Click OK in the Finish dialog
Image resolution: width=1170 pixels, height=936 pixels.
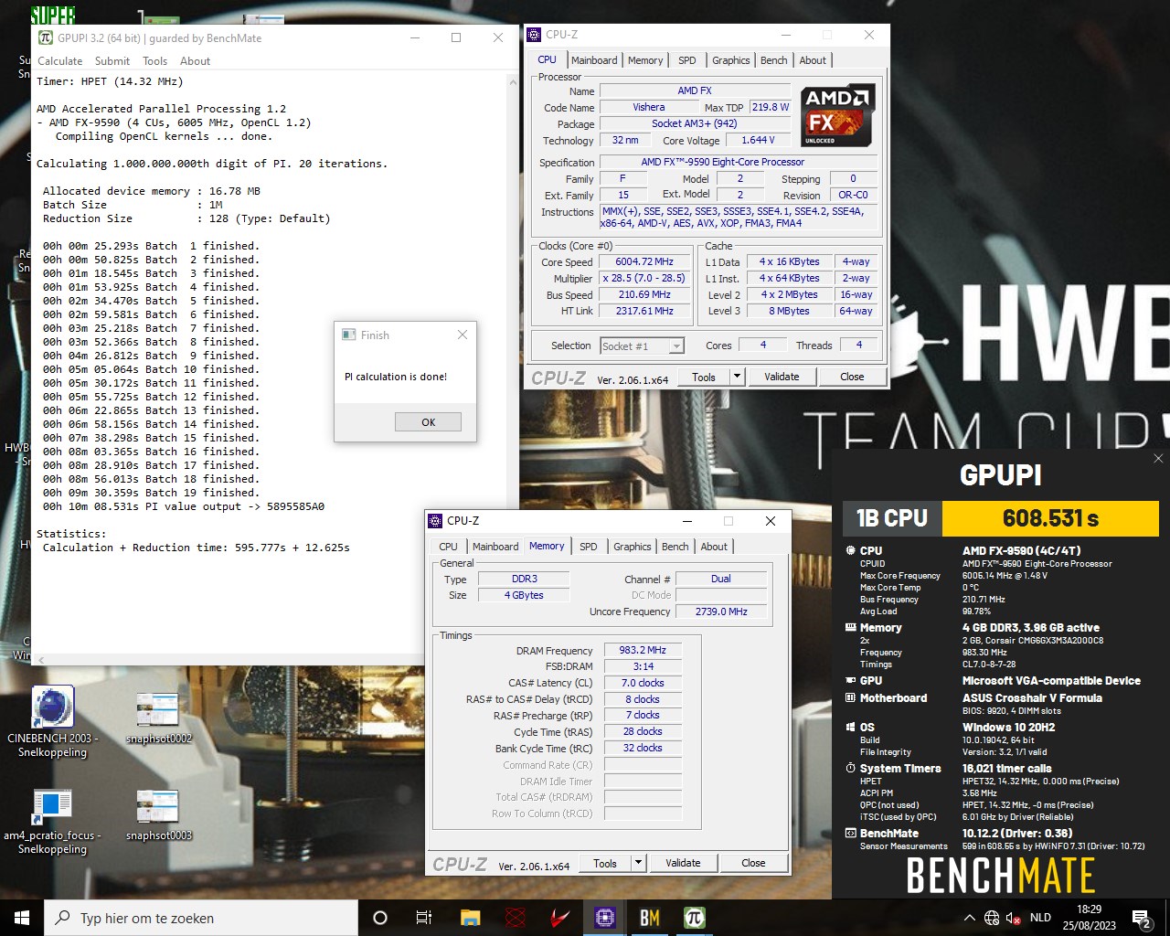(428, 422)
